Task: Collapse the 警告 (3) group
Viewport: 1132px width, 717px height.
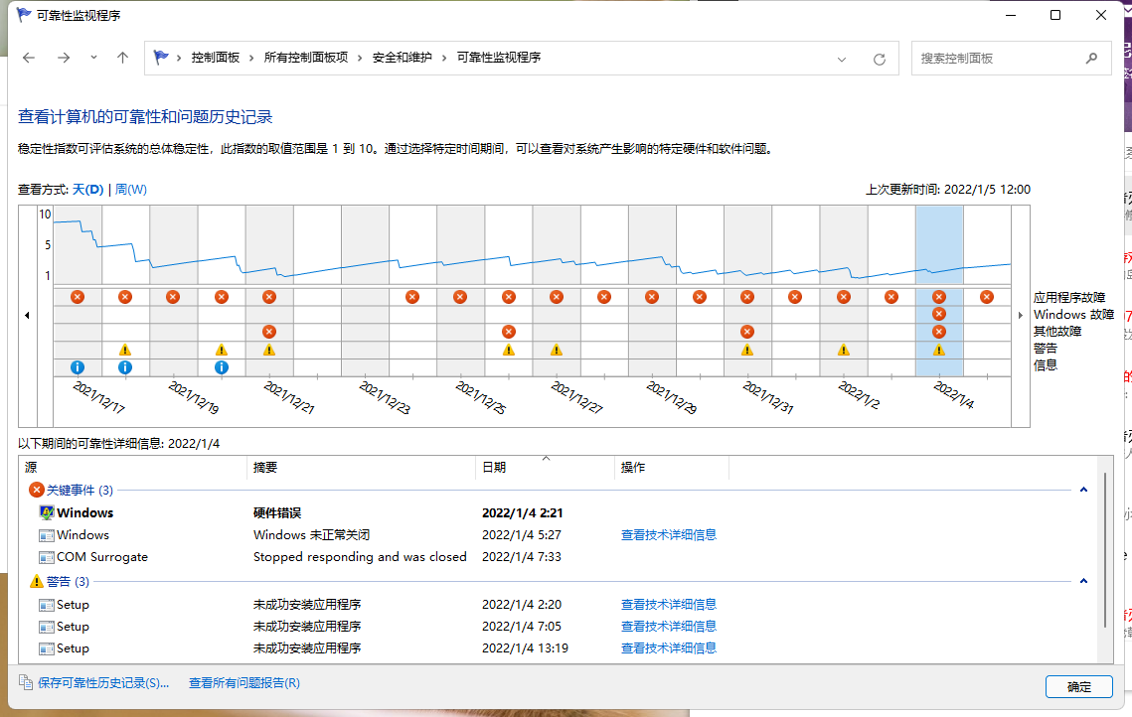Action: pyautogui.click(x=1083, y=581)
